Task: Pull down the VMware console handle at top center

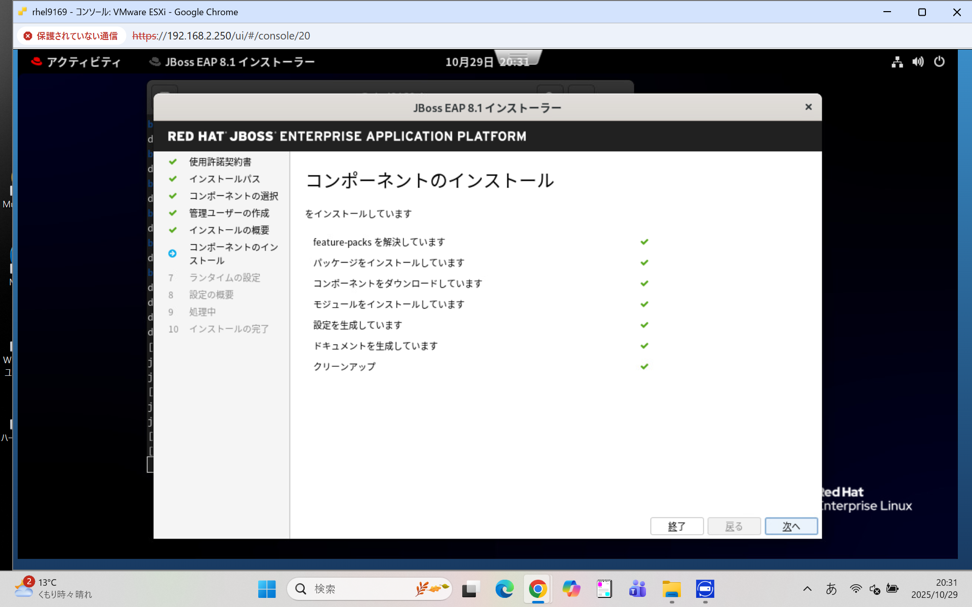Action: [519, 57]
